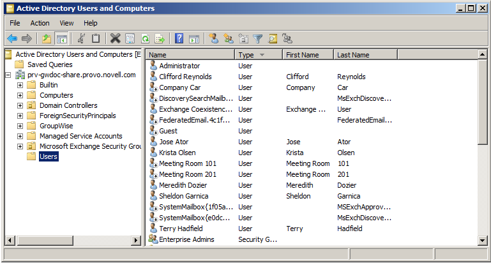Click the Company Car user icon
Image resolution: width=491 pixels, height=263 pixels.
tap(153, 87)
